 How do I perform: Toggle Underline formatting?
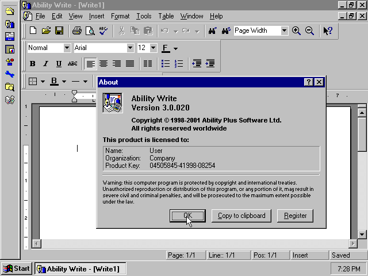tap(59, 64)
